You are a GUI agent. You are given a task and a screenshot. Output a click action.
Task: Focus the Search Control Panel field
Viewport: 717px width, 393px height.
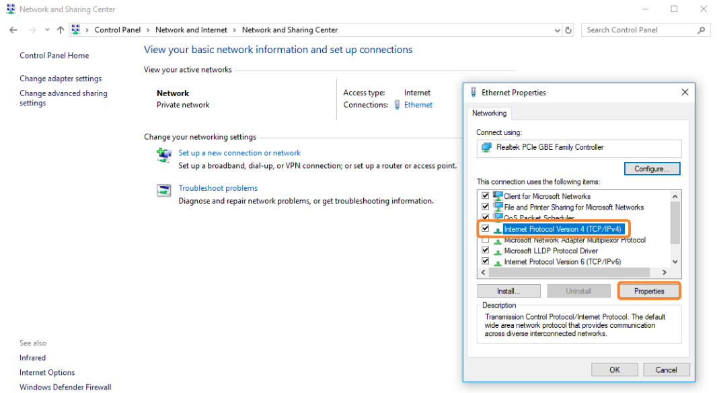646,30
